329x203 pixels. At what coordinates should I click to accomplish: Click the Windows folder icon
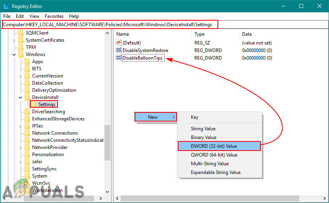(21, 54)
